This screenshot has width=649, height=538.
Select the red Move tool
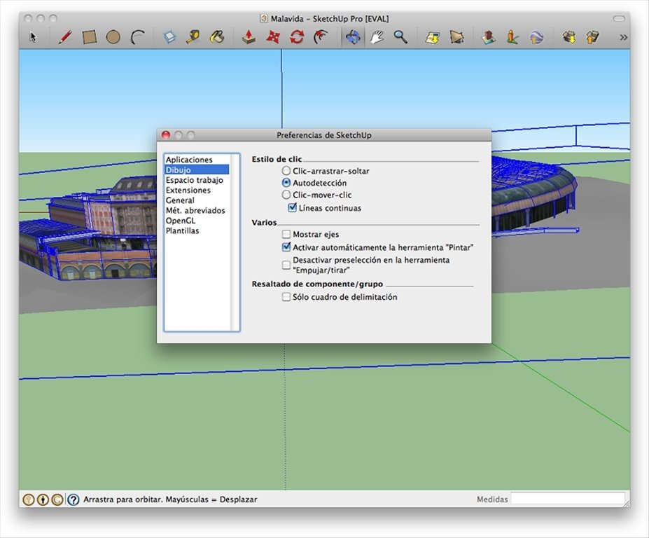pyautogui.click(x=273, y=37)
